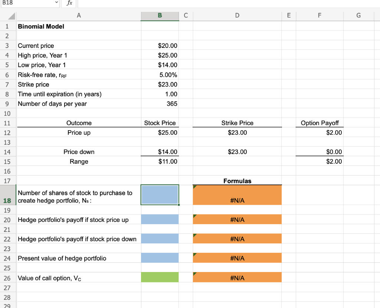The image size is (380, 308).
Task: Select column G header
Action: point(359,16)
